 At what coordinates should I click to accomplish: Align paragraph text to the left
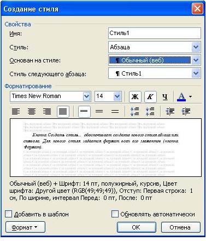click(x=16, y=111)
